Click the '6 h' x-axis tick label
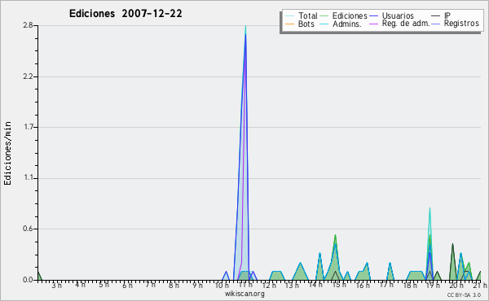 click(127, 285)
